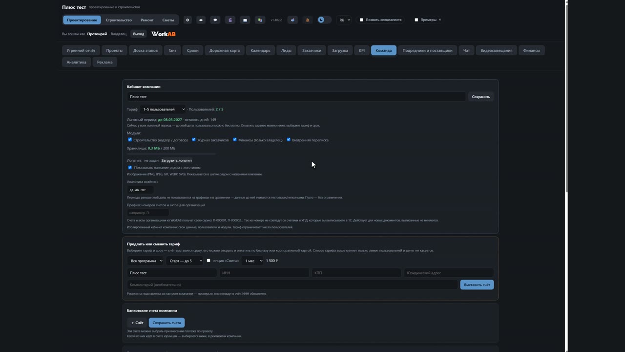The height and width of the screenshot is (352, 625).
Task: Click the eye icon in top toolbar
Action: point(201,20)
